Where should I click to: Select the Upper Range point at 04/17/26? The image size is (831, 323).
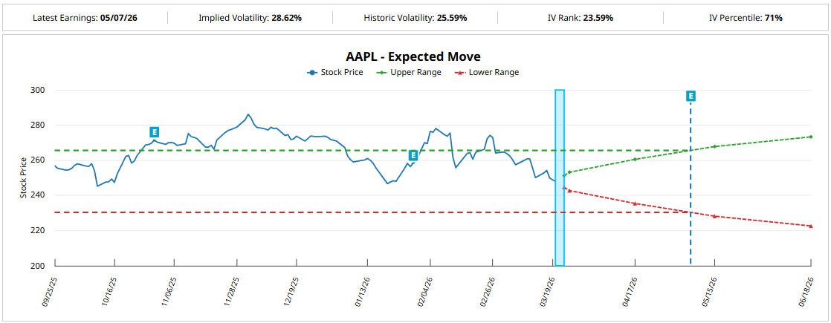[635, 159]
